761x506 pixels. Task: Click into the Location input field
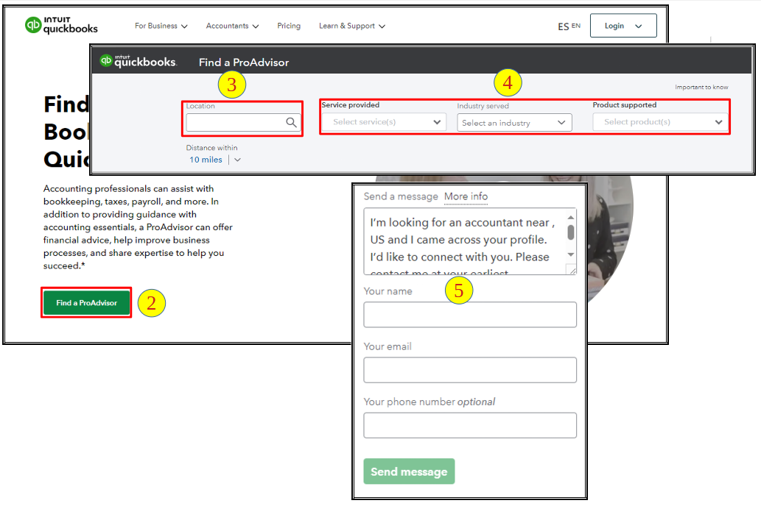click(x=242, y=122)
